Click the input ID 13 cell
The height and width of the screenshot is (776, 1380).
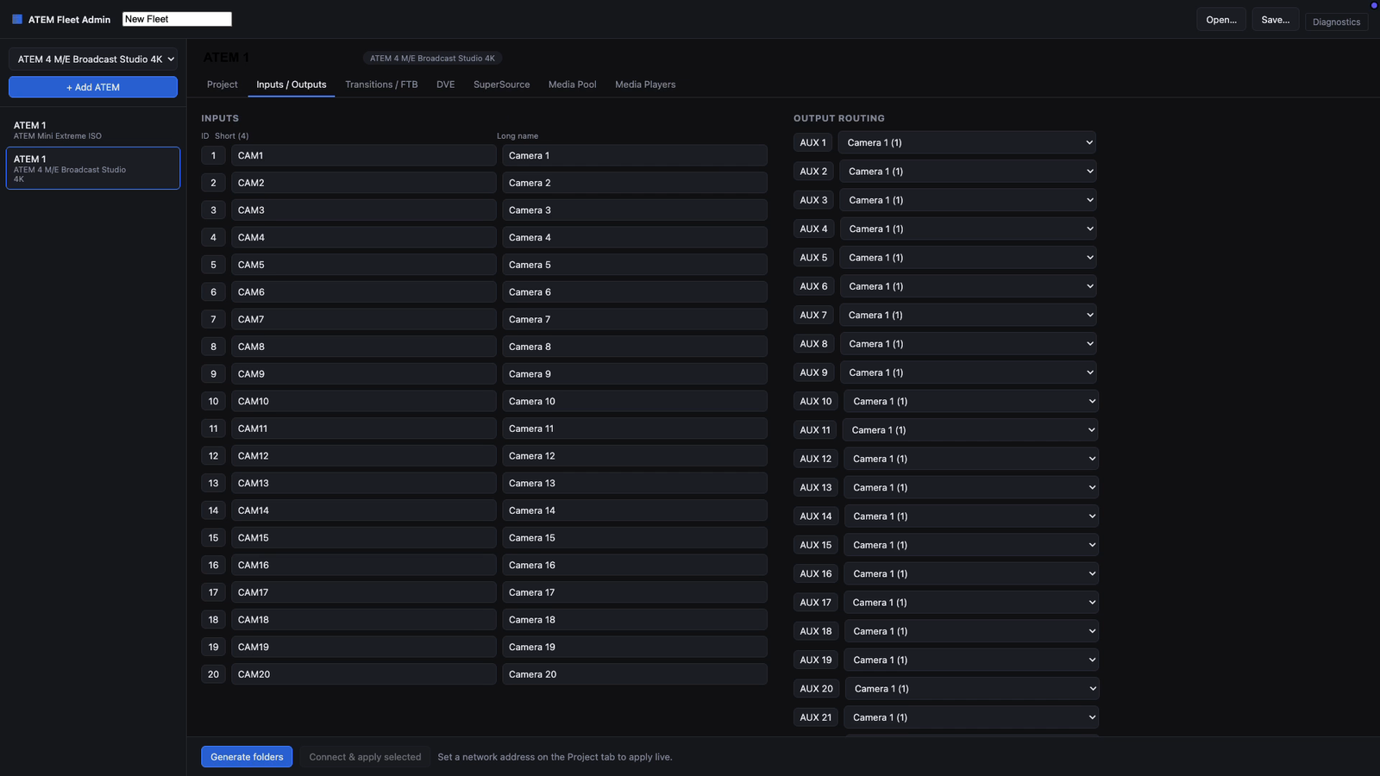pyautogui.click(x=213, y=483)
